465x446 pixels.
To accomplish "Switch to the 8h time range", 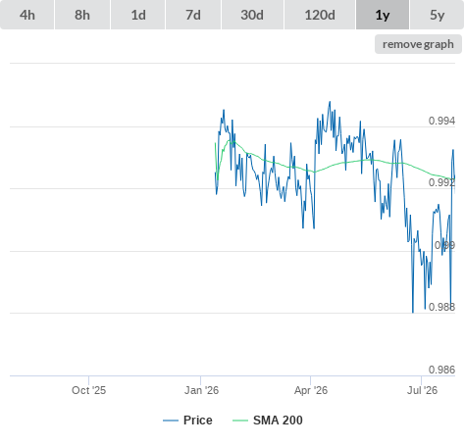I will point(82,15).
